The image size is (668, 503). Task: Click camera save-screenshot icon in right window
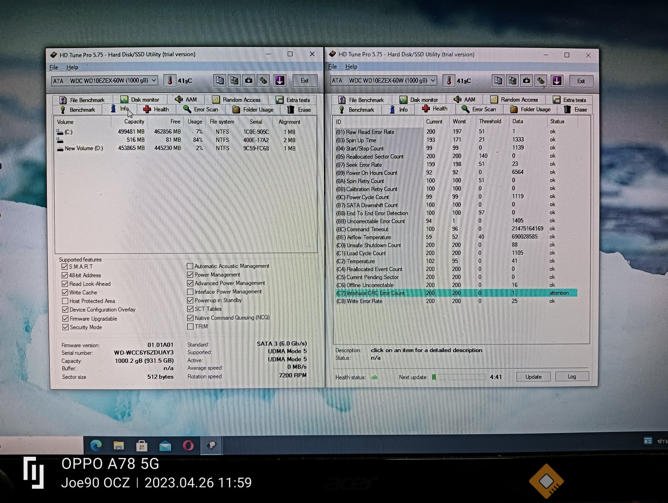pos(527,80)
